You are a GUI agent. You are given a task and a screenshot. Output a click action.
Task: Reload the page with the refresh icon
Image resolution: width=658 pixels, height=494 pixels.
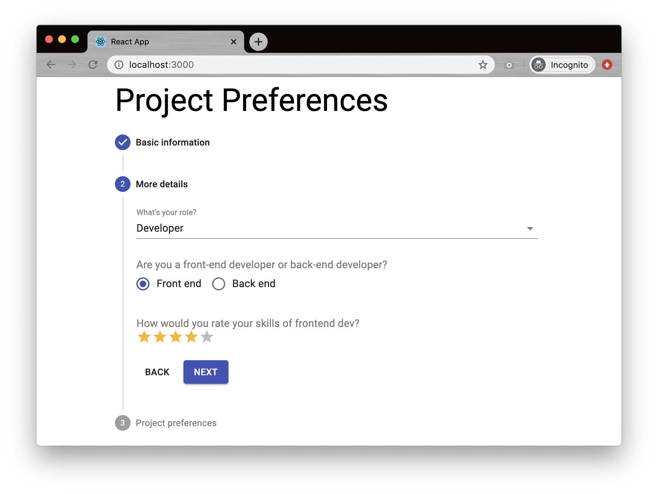(x=93, y=65)
